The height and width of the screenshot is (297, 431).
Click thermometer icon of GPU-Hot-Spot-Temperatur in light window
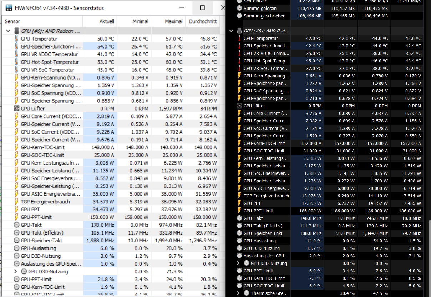[x=16, y=62]
